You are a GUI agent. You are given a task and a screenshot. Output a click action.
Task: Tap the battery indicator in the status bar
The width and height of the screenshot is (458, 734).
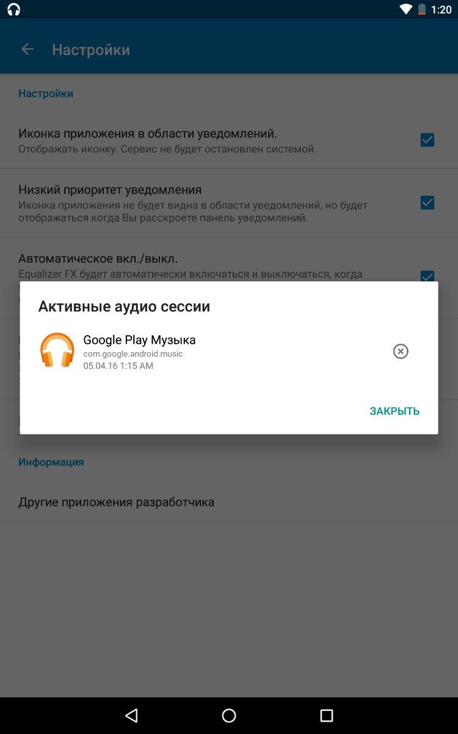point(421,9)
